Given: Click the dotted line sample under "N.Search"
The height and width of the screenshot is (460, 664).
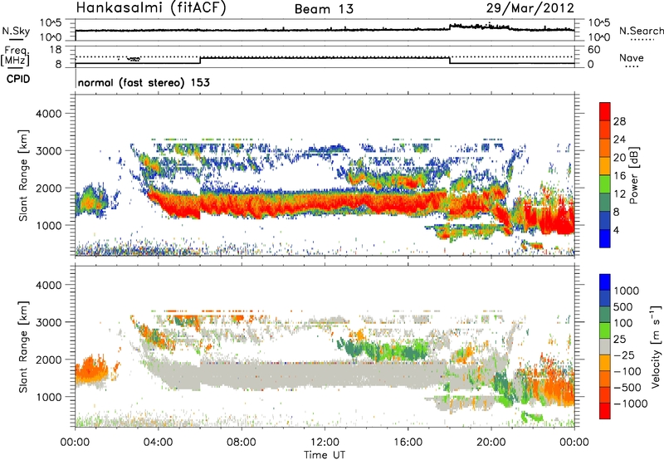Looking at the screenshot, I should [x=642, y=39].
